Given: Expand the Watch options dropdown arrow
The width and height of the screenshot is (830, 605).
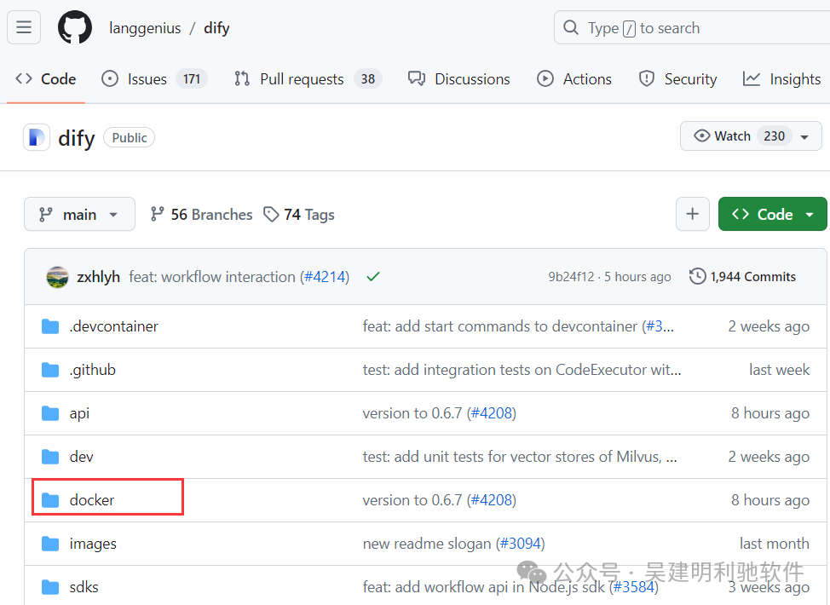Looking at the screenshot, I should (x=804, y=136).
